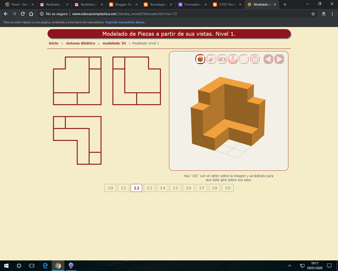The image size is (338, 271).
Task: Click the address bar URL
Action: [x=125, y=14]
